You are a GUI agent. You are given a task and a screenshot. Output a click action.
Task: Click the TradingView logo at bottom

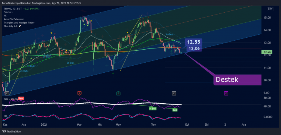coord(12,131)
